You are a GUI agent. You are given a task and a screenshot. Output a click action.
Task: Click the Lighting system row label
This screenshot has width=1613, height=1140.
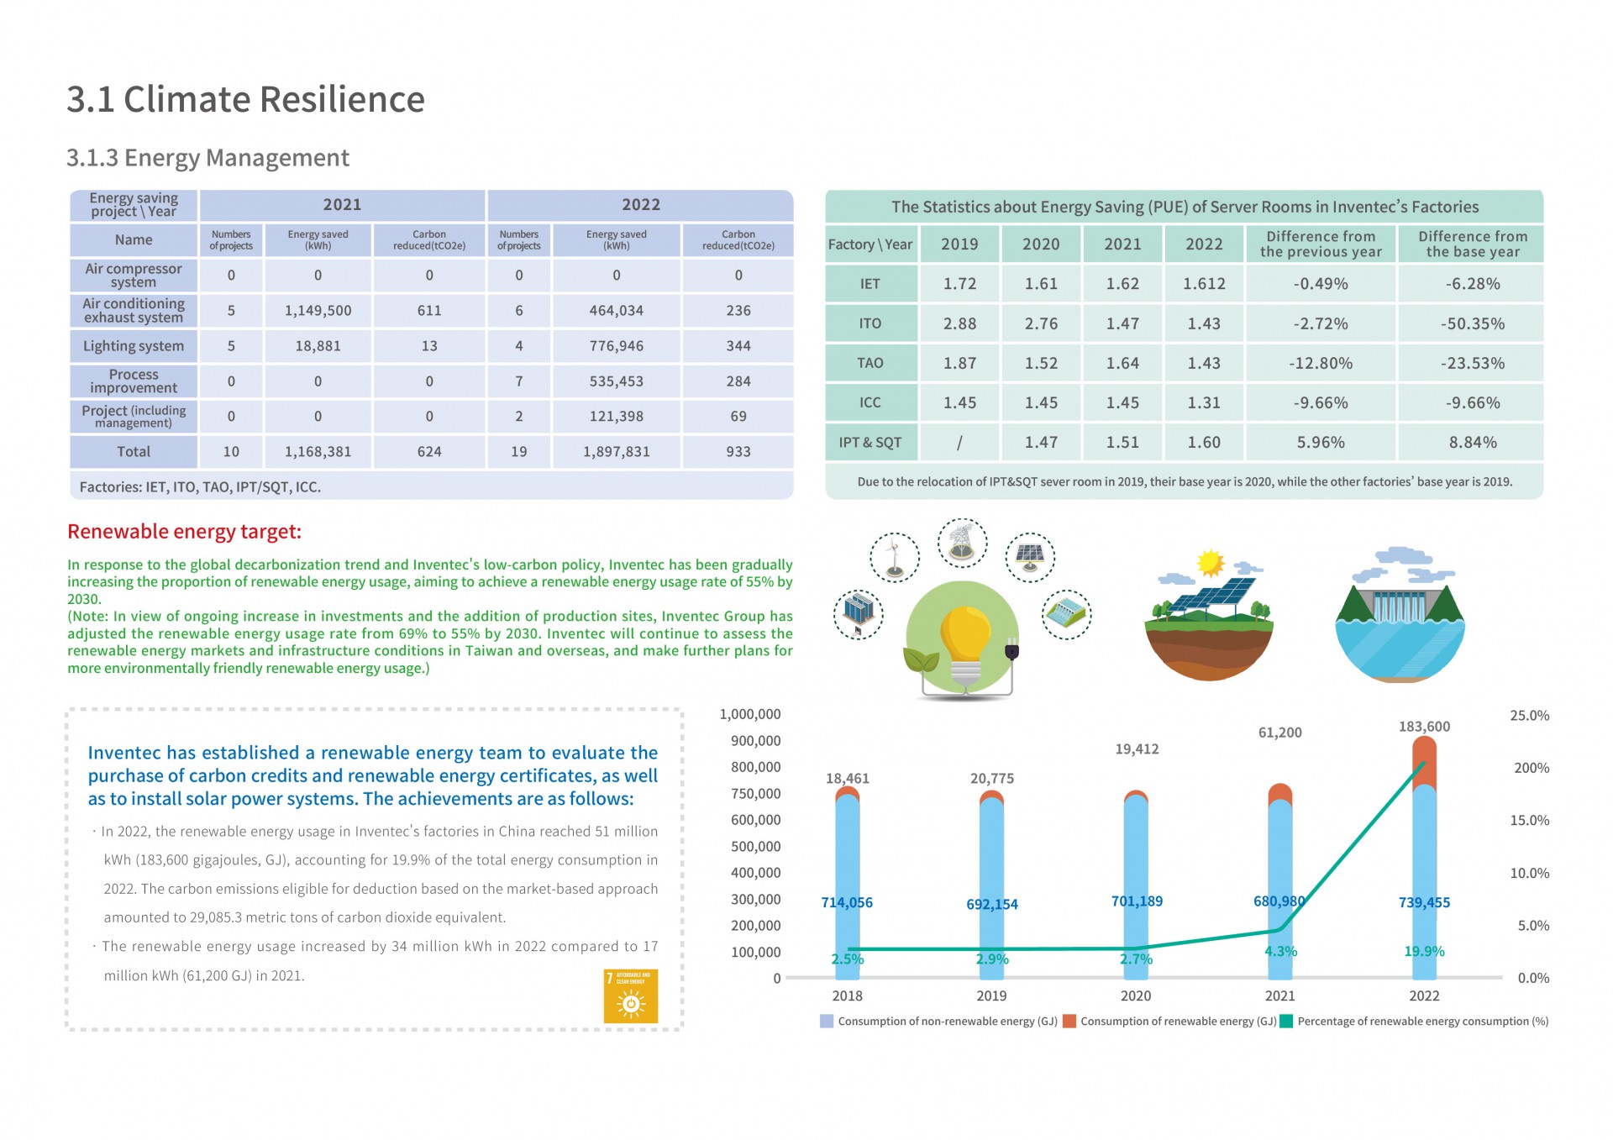pyautogui.click(x=134, y=346)
